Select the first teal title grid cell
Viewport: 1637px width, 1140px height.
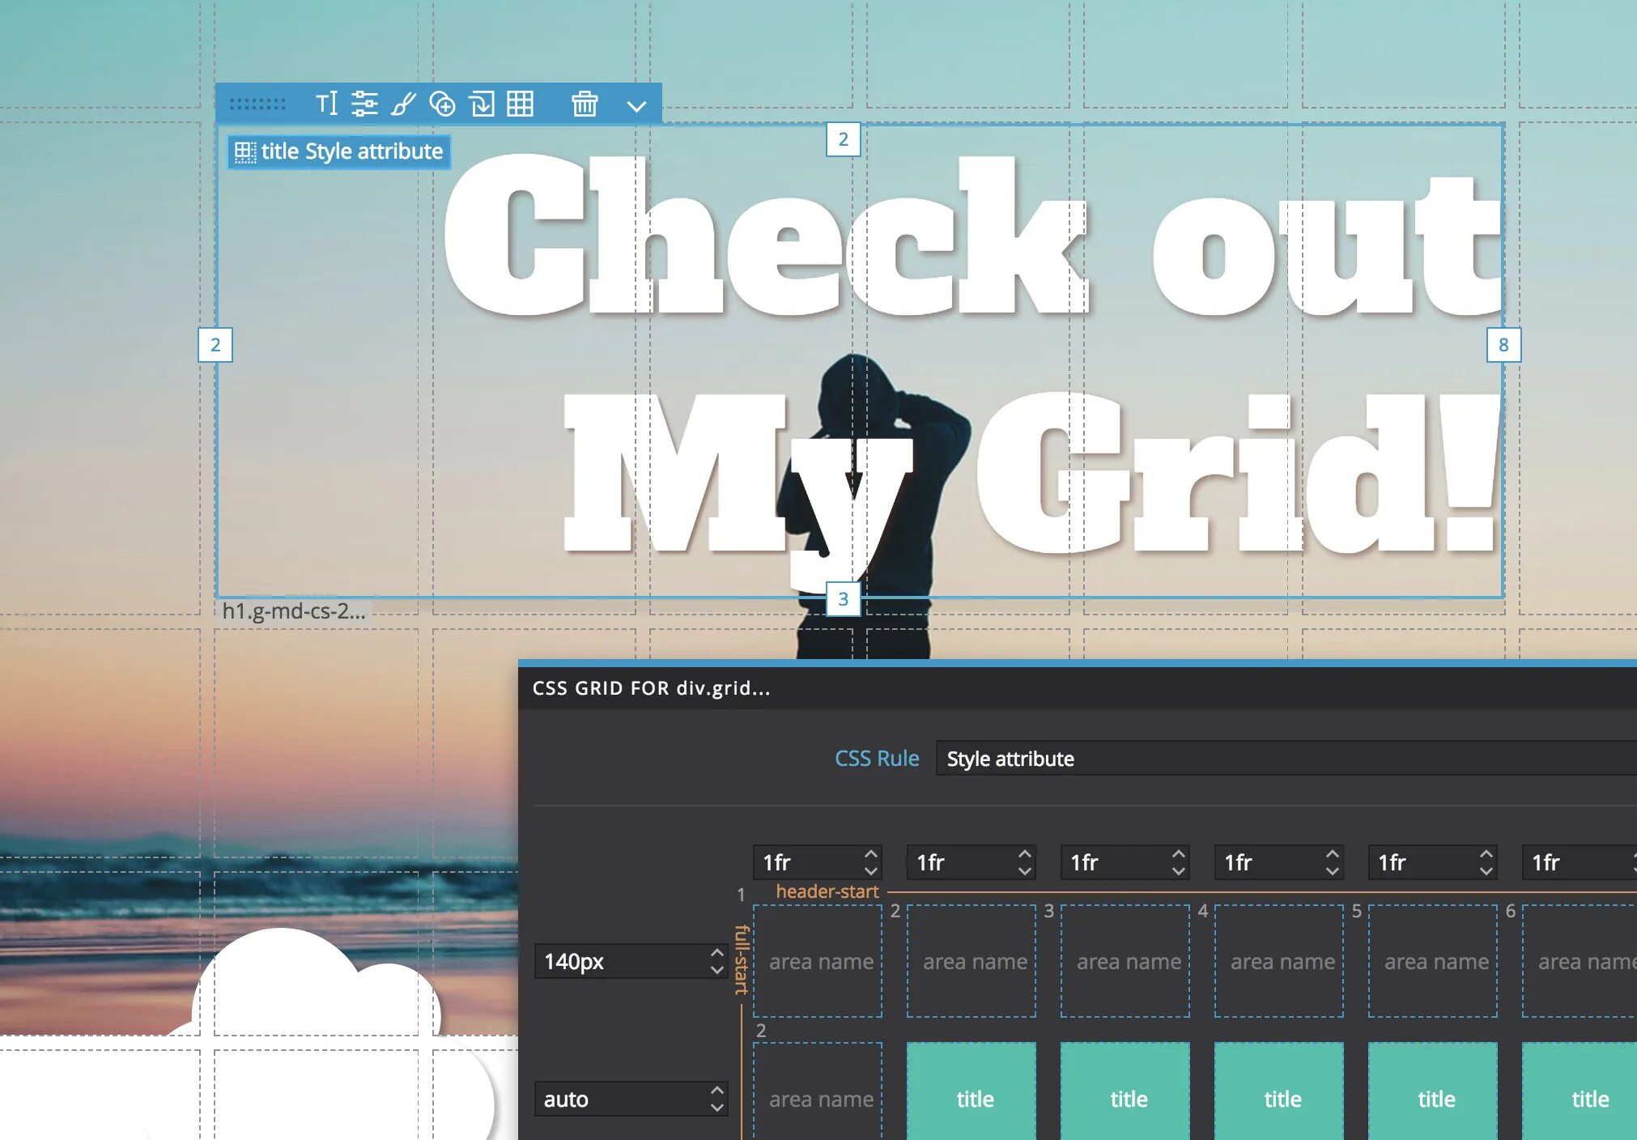coord(972,1097)
